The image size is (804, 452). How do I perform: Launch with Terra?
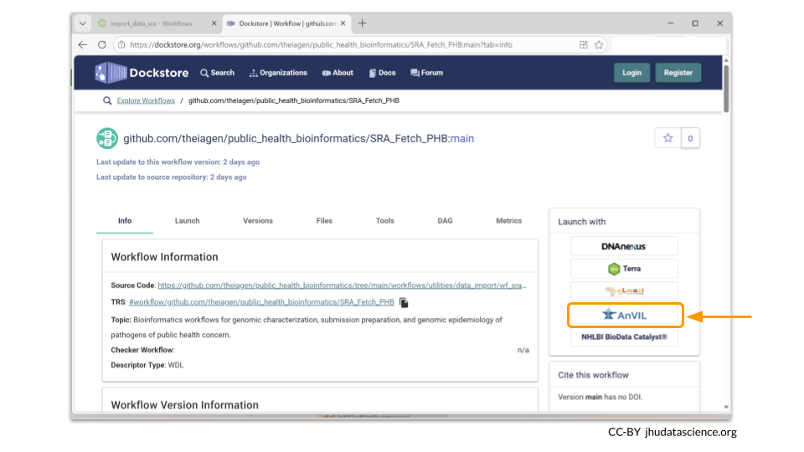(624, 269)
